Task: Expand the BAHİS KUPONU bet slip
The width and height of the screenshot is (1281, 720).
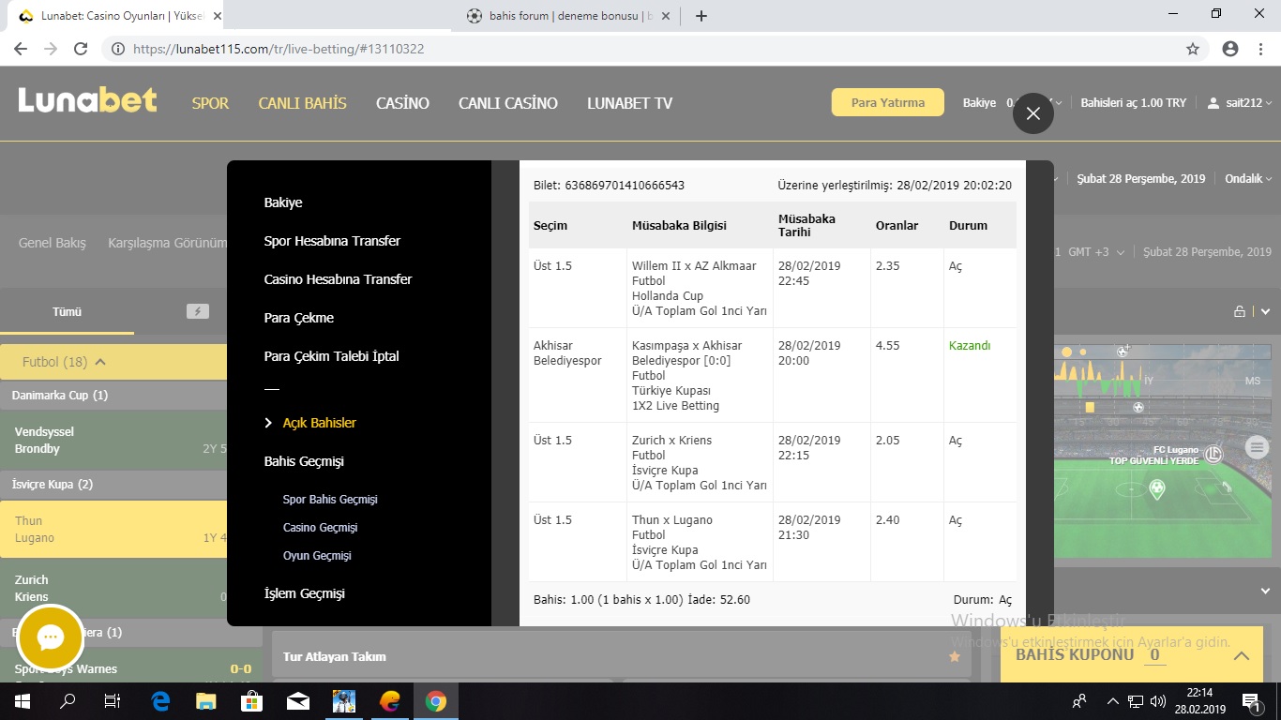Action: point(1242,656)
